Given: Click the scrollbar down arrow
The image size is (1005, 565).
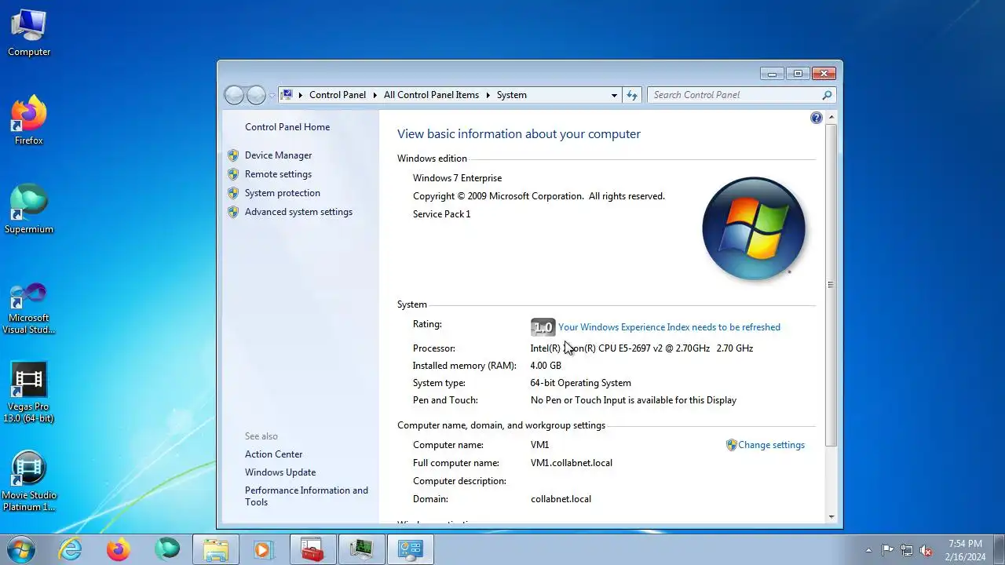Looking at the screenshot, I should pyautogui.click(x=831, y=517).
